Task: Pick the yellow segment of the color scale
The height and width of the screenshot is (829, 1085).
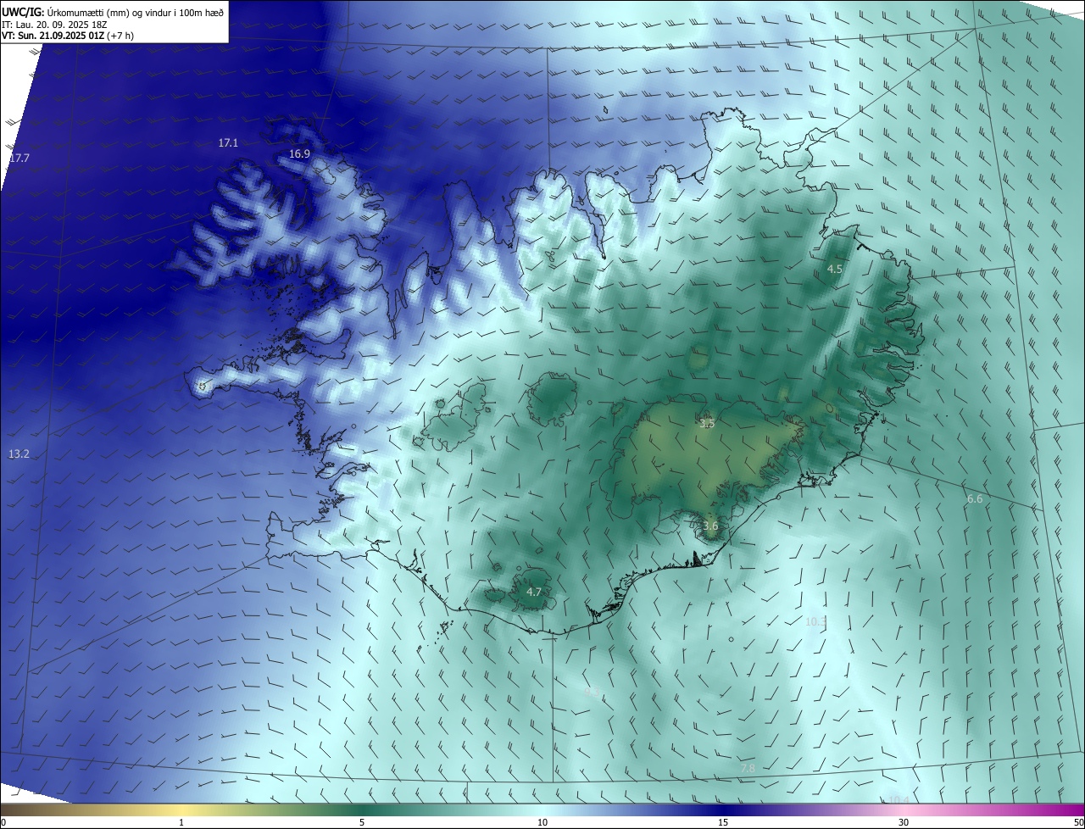Action: [x=181, y=810]
